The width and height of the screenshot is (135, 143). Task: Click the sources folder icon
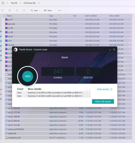tap(6, 45)
